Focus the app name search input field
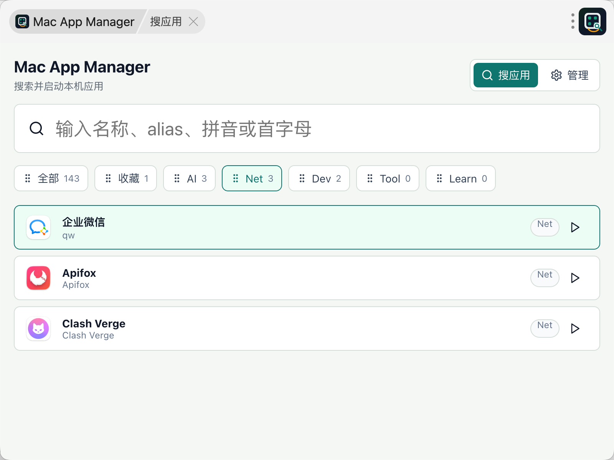The width and height of the screenshot is (614, 460). [307, 128]
